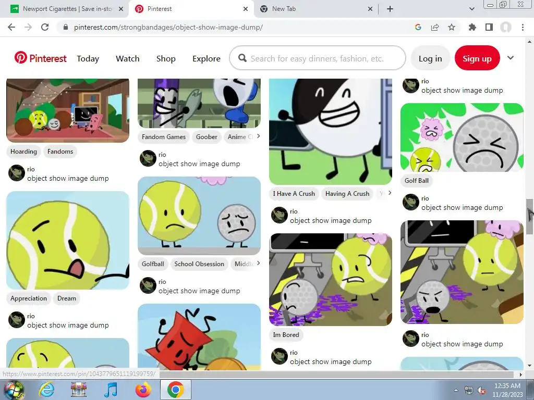Image resolution: width=534 pixels, height=400 pixels.
Task: Open the Explore menu item
Action: coord(207,58)
